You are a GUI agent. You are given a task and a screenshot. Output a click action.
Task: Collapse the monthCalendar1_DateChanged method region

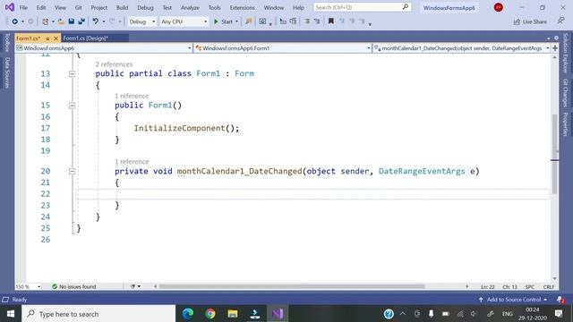point(72,171)
